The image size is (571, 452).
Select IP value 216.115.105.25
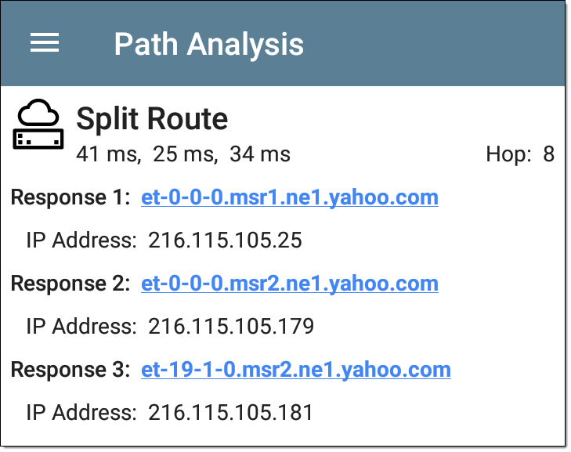click(x=225, y=240)
